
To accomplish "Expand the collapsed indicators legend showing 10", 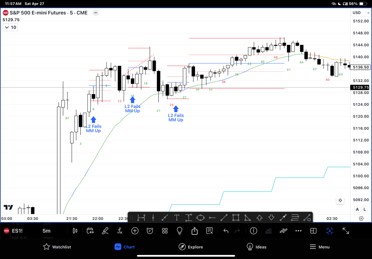I will pyautogui.click(x=10, y=28).
